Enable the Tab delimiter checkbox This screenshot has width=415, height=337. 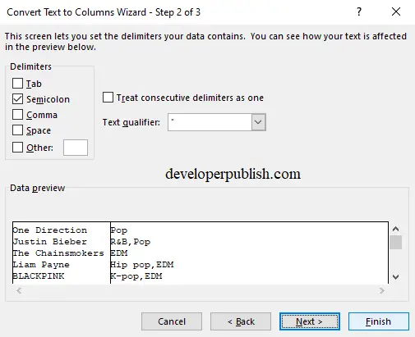click(17, 84)
